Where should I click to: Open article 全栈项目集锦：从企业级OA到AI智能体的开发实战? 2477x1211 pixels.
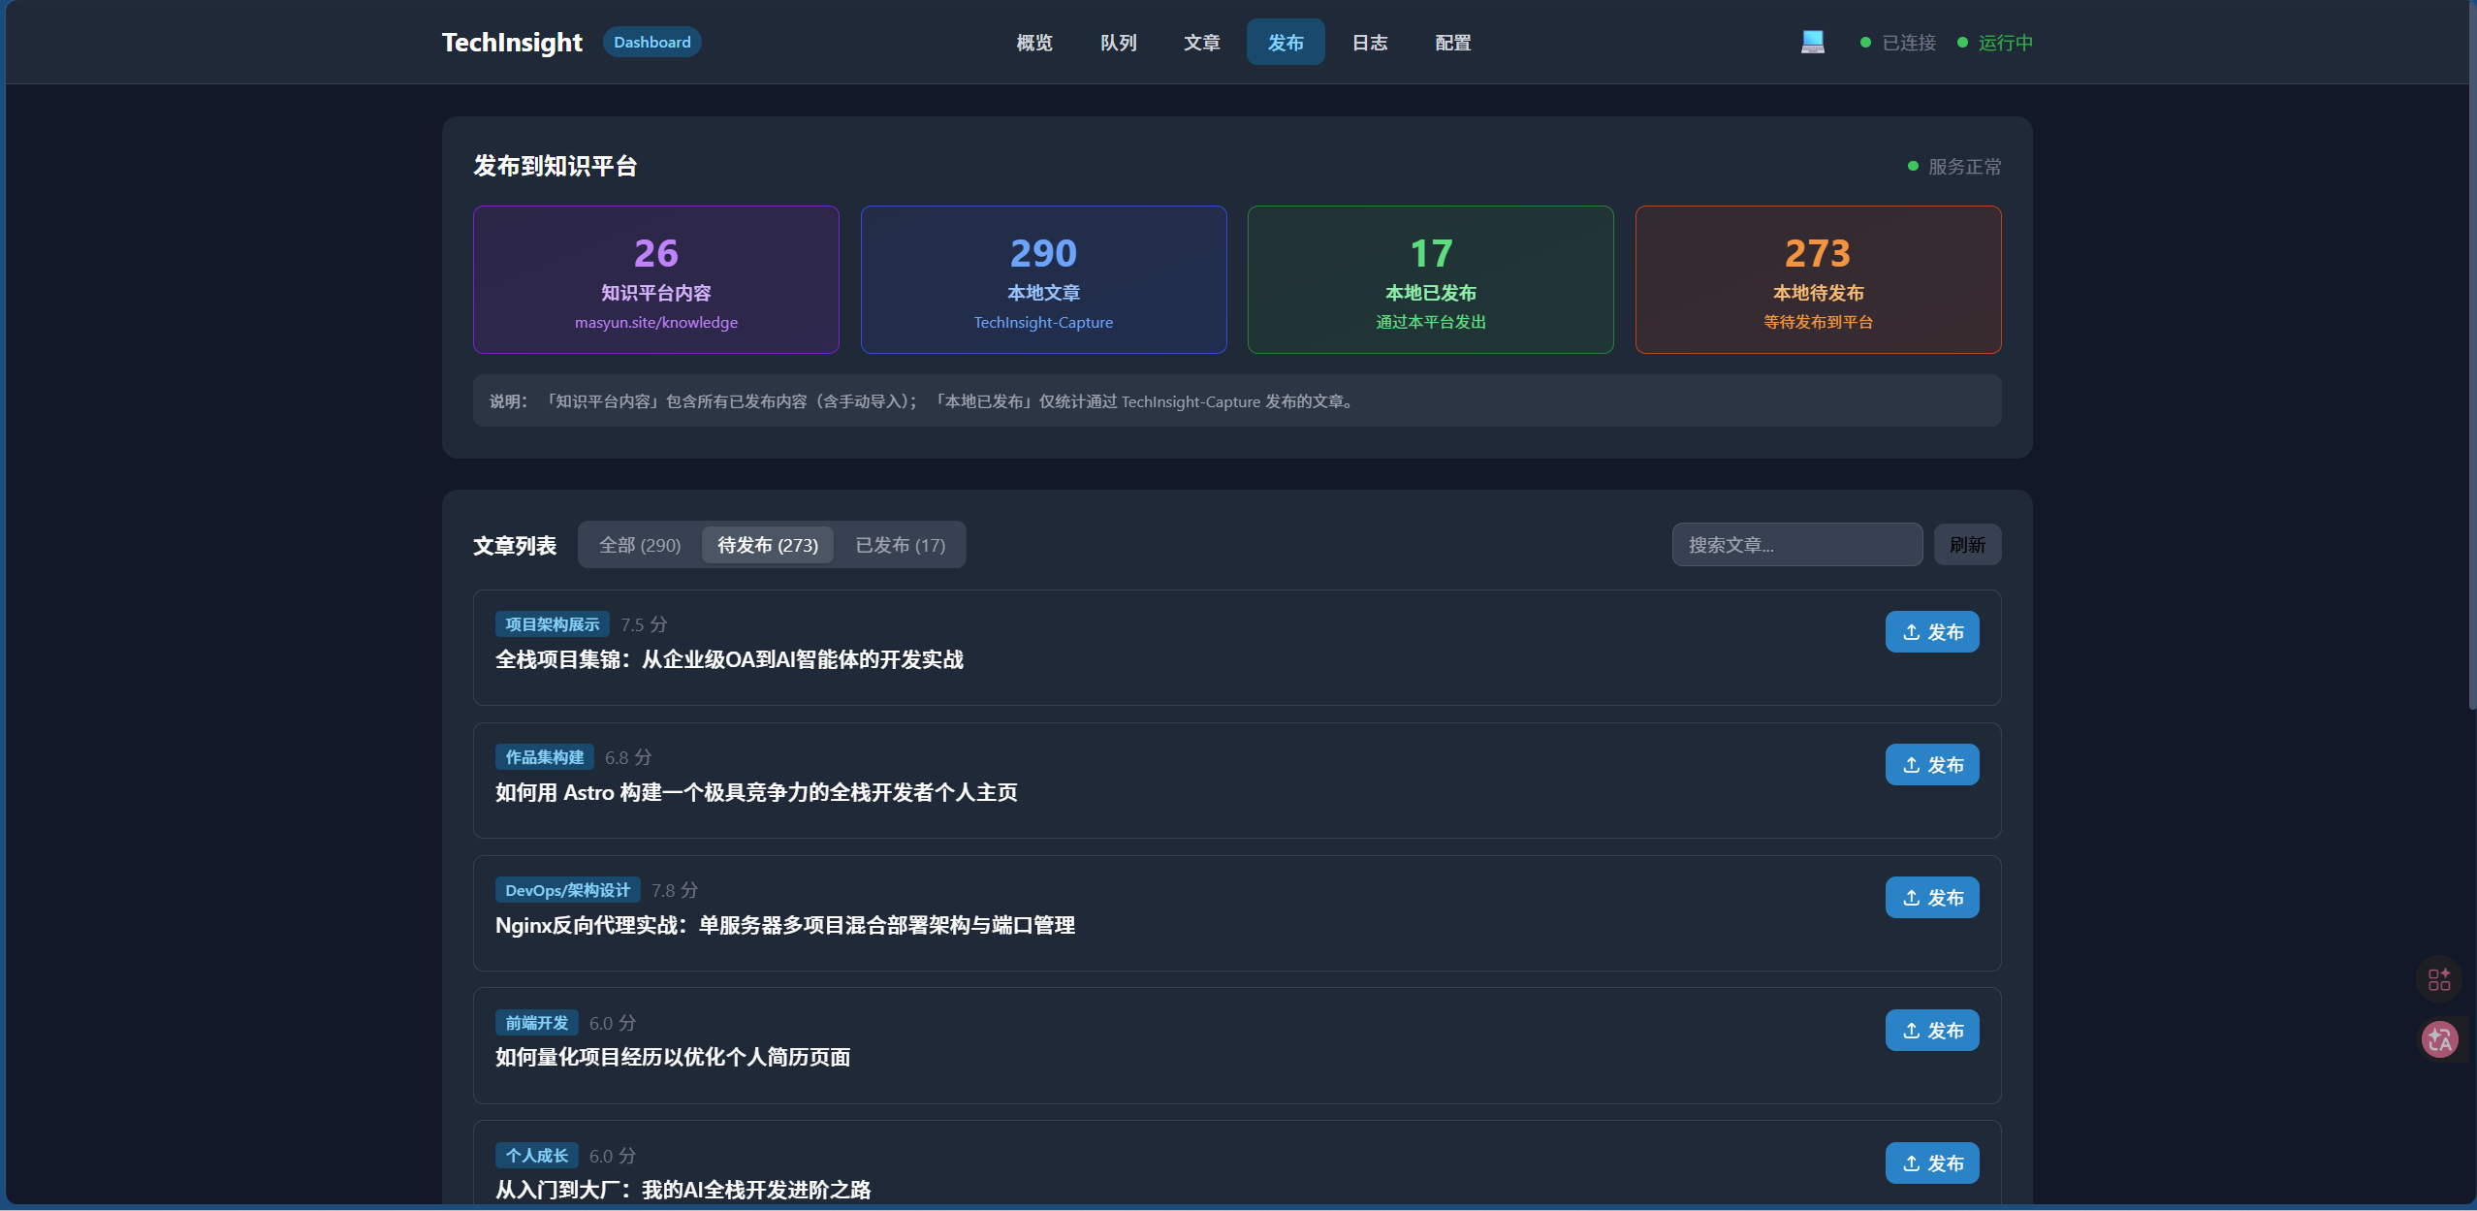[729, 659]
